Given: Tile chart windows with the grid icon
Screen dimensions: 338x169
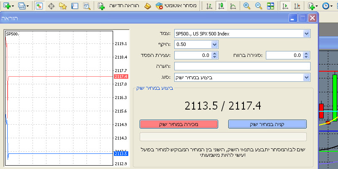Looking at the screenshot, I should point(270,6).
